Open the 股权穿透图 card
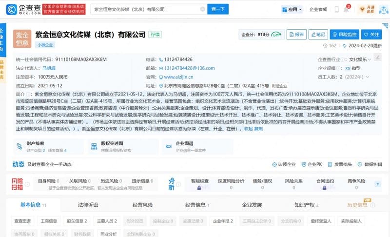390x237 pixels. point(123,146)
